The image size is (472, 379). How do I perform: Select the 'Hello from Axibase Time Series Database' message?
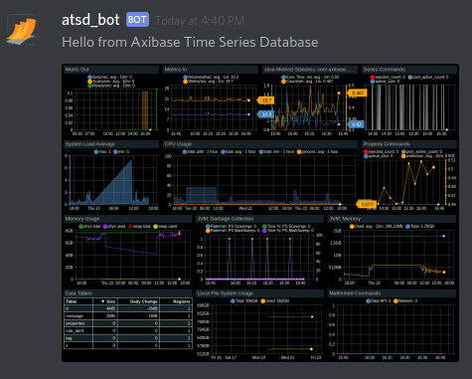pyautogui.click(x=190, y=43)
